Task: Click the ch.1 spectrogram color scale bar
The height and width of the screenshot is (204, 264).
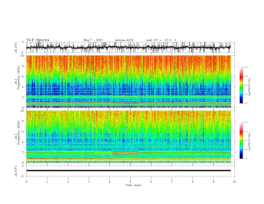Action: pos(241,85)
